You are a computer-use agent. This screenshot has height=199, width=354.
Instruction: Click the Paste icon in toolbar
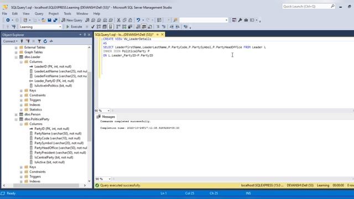pos(130,20)
